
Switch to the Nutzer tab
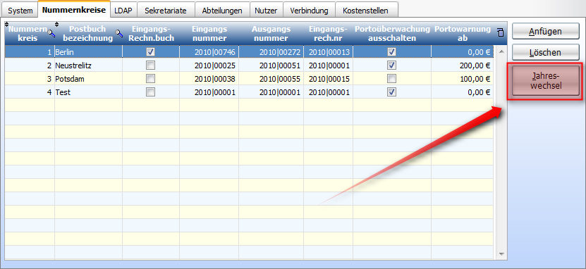coord(266,11)
